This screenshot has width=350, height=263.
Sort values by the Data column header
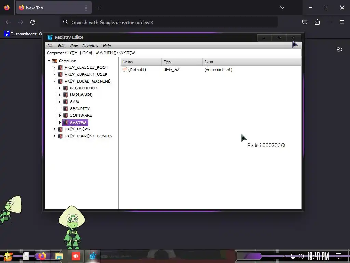click(x=252, y=62)
